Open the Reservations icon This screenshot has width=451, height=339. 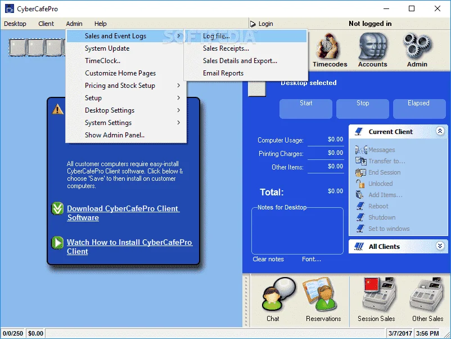[320, 295]
